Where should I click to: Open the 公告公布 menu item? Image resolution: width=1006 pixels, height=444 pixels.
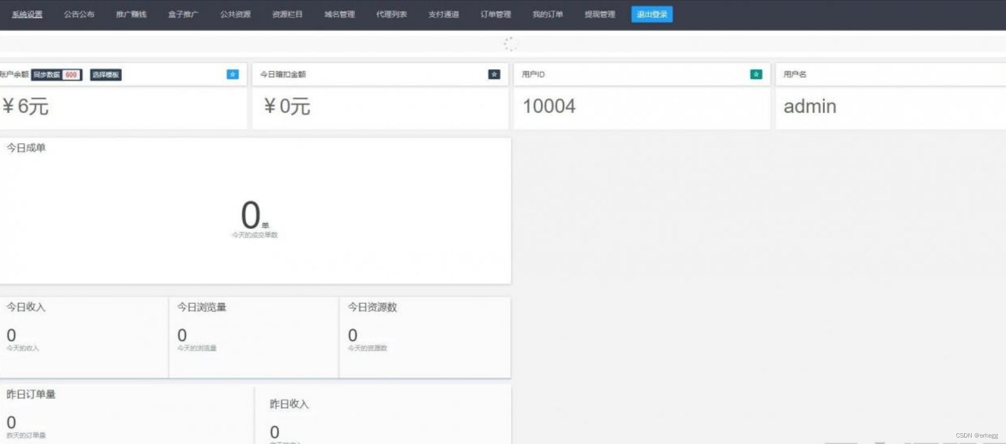coord(79,14)
